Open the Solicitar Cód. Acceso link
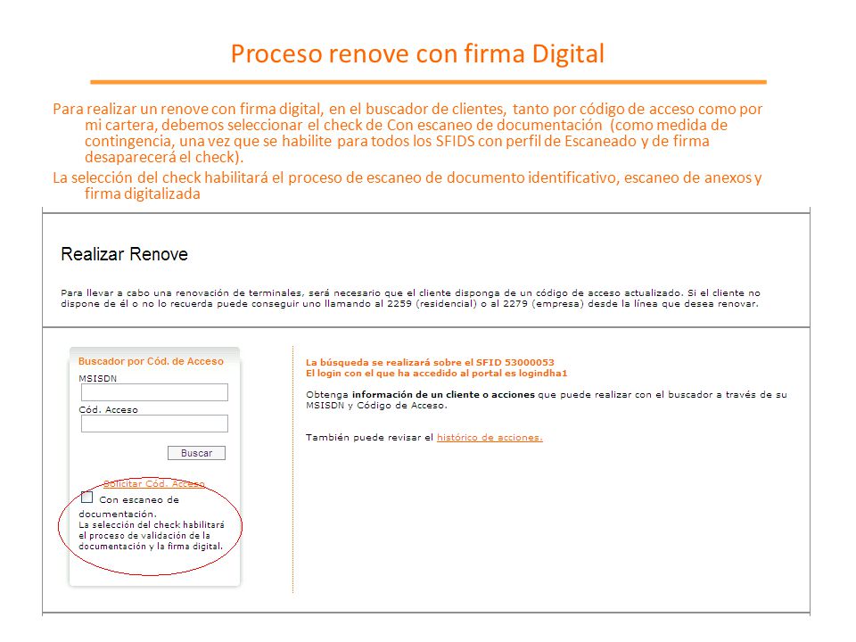Image resolution: width=856 pixels, height=642 pixels. (x=154, y=483)
